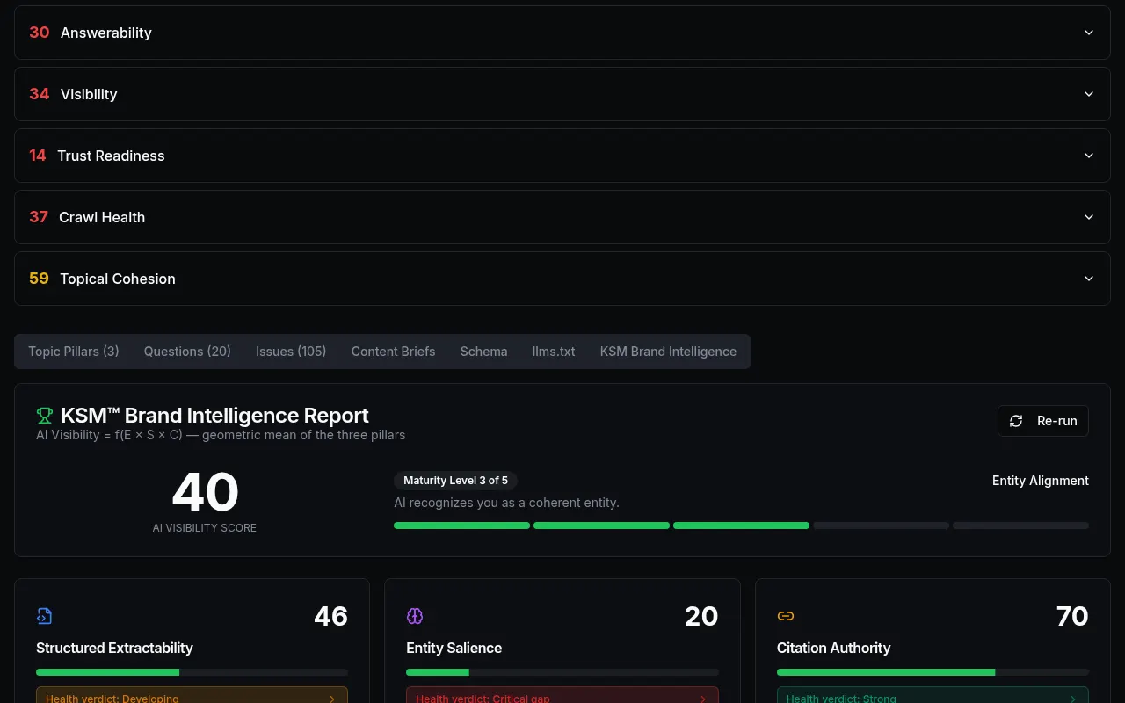Click the trophy icon beside KSM Brand Intelligence Report
The width and height of the screenshot is (1125, 703).
44,416
